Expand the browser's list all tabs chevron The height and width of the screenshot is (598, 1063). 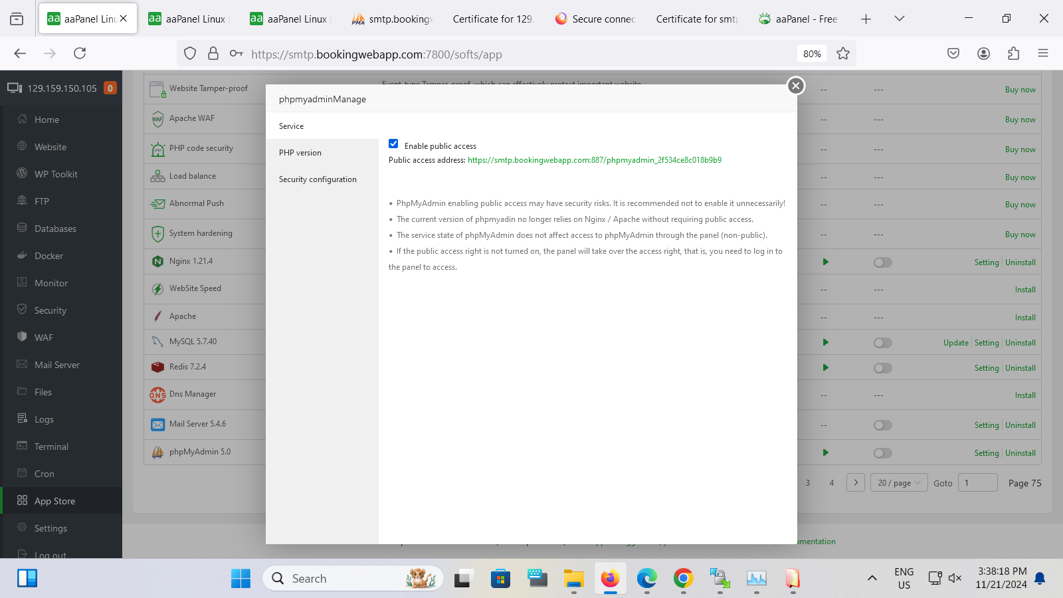click(x=900, y=19)
